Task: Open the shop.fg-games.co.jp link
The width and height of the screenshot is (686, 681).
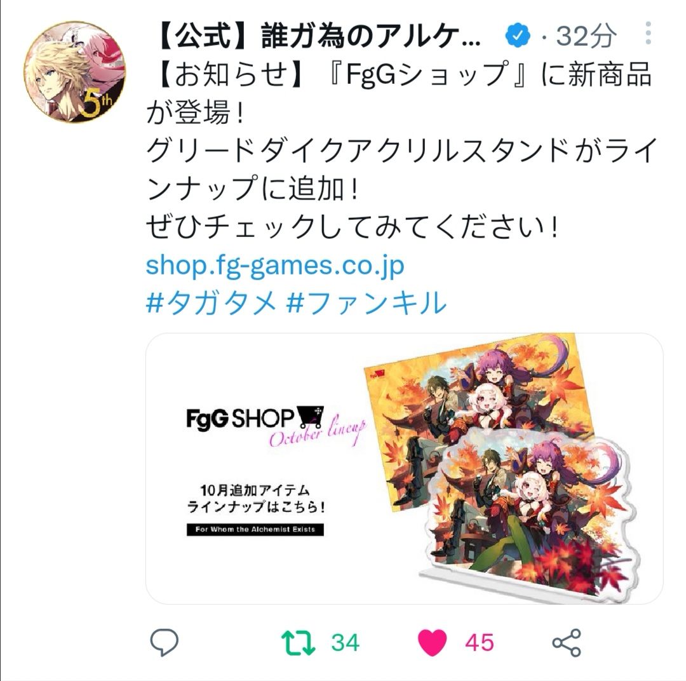Action: coord(275,266)
